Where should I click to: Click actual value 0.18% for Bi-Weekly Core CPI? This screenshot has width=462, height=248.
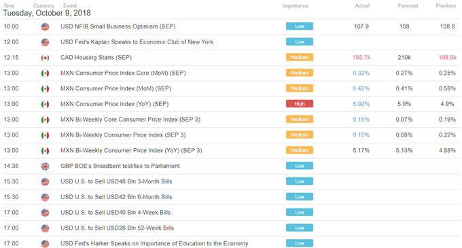coord(361,120)
